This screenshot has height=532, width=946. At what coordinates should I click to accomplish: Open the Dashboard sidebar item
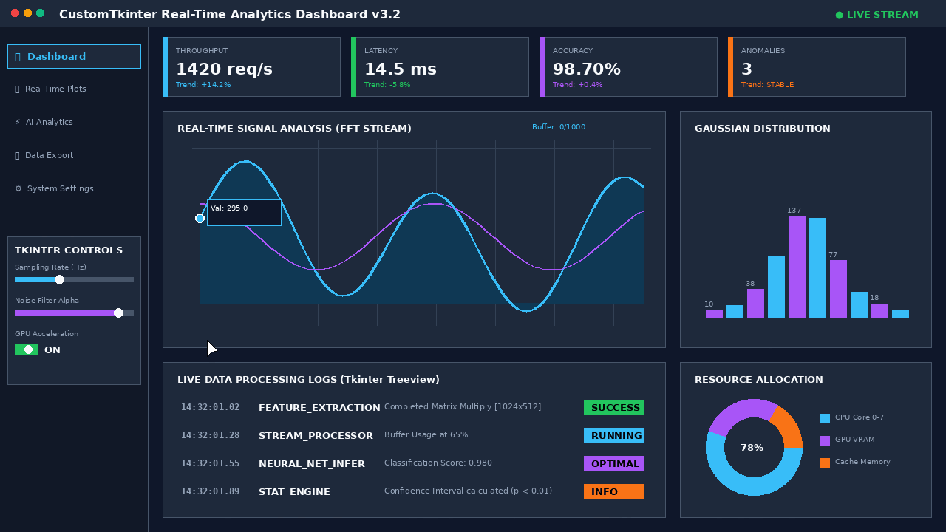[x=74, y=57]
